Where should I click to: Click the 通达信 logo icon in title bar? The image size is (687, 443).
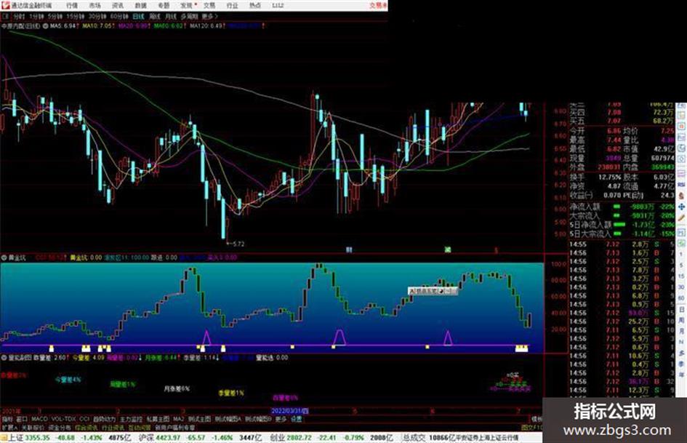coord(5,5)
